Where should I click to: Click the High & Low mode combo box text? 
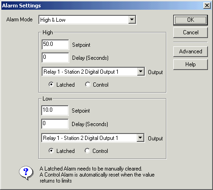[53, 20]
